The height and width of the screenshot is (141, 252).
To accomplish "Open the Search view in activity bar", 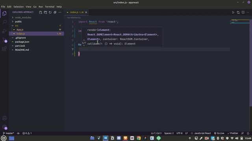I will tap(4, 22).
